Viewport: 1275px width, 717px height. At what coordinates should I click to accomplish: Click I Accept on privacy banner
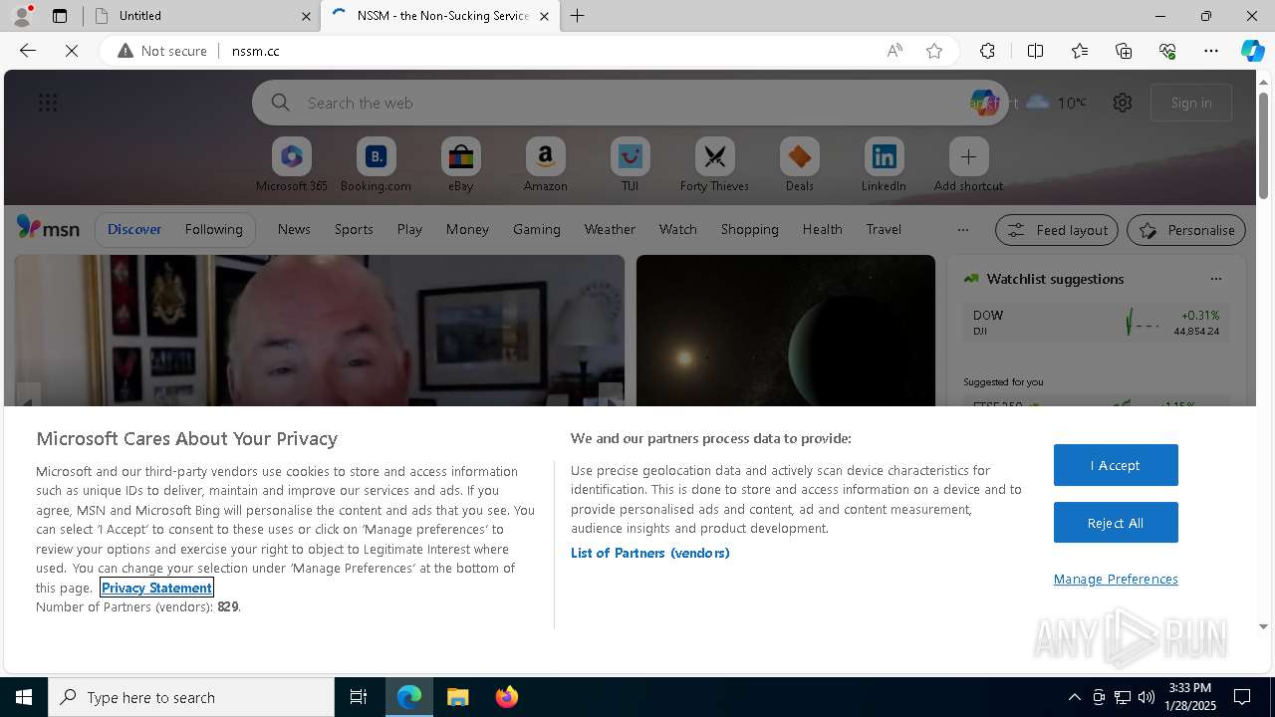pyautogui.click(x=1116, y=465)
